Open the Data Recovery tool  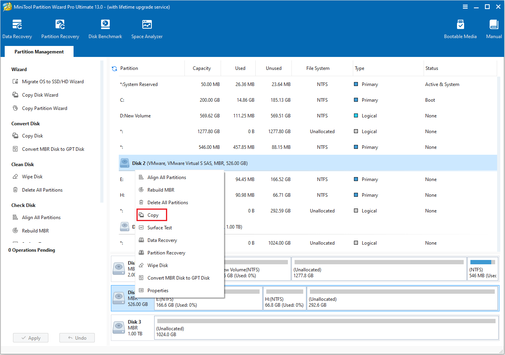pyautogui.click(x=17, y=28)
